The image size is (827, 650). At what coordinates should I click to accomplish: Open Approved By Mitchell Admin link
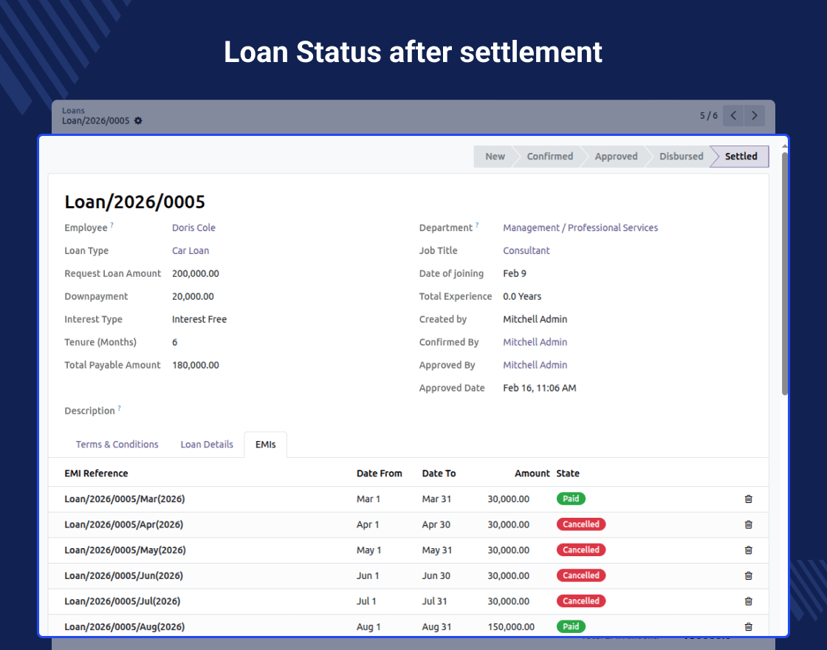click(535, 365)
